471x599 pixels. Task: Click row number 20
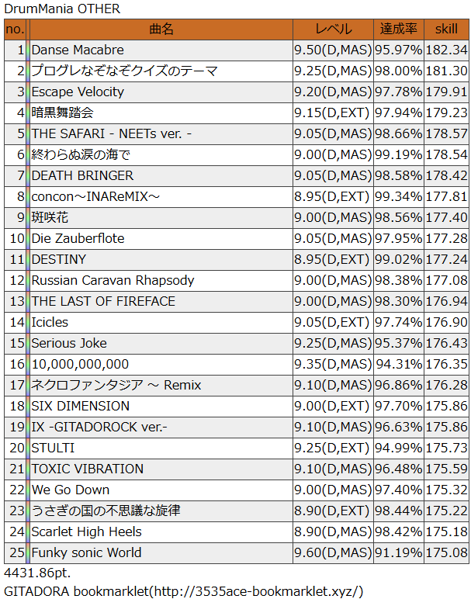(x=17, y=448)
